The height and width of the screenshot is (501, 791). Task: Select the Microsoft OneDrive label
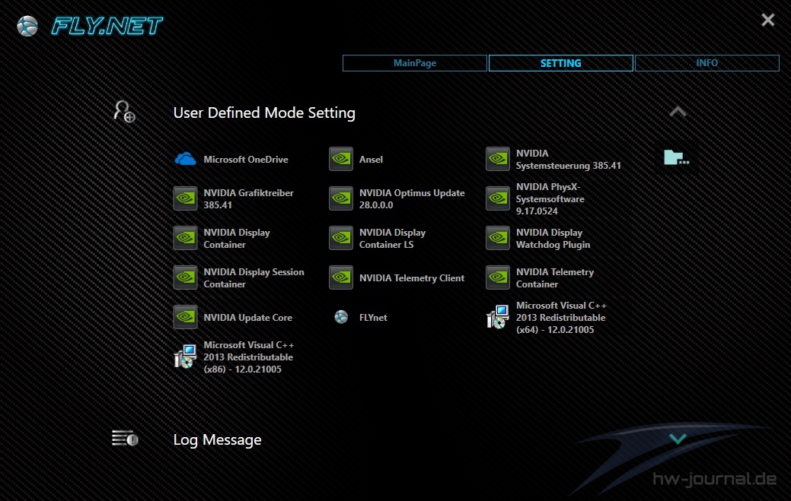pos(246,159)
